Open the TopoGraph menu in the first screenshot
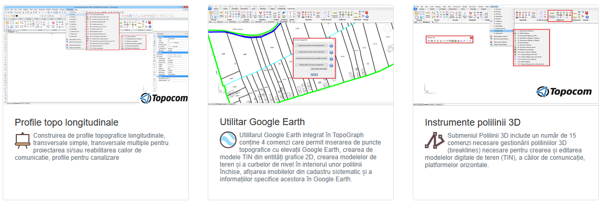The height and width of the screenshot is (205, 602). pyautogui.click(x=70, y=9)
